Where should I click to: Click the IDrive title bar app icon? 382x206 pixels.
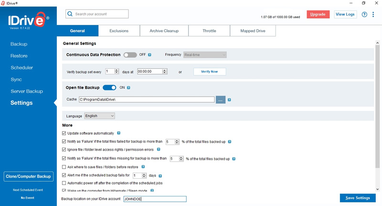pyautogui.click(x=3, y=3)
